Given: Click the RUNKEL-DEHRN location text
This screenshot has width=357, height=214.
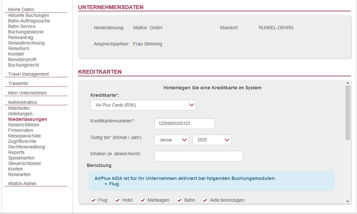Looking at the screenshot, I should pos(276,28).
